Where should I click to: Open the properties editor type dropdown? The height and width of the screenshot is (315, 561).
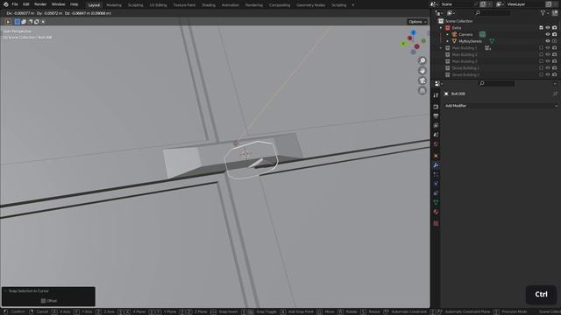click(x=438, y=84)
